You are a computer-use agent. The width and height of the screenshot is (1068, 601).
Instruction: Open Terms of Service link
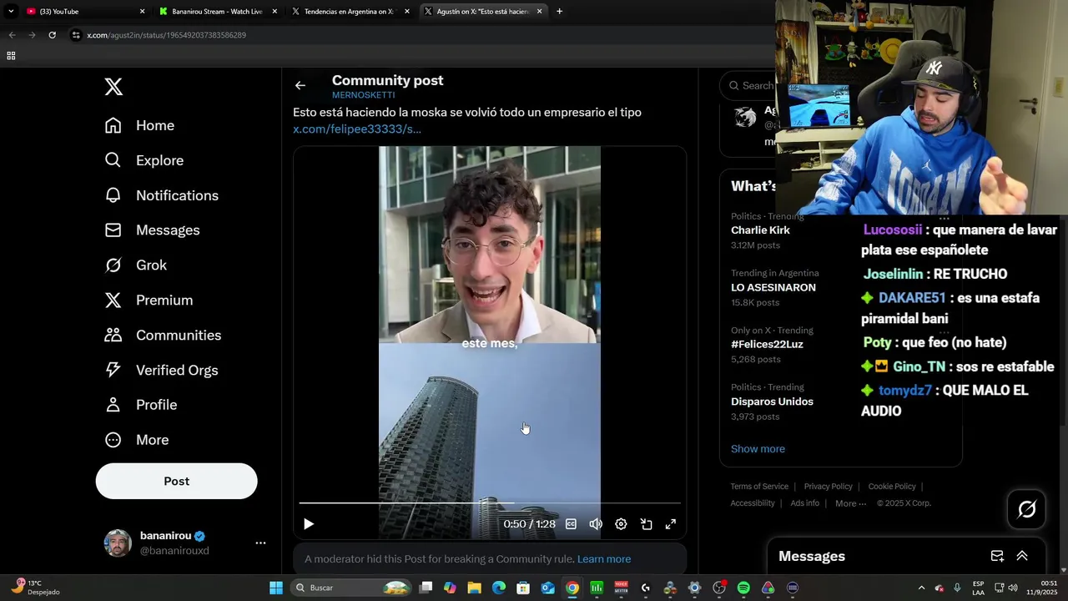click(x=759, y=487)
